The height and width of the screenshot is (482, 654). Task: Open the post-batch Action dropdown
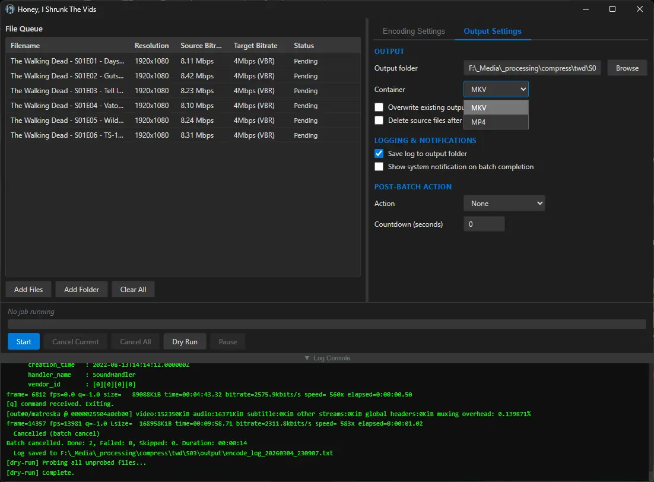pyautogui.click(x=504, y=204)
